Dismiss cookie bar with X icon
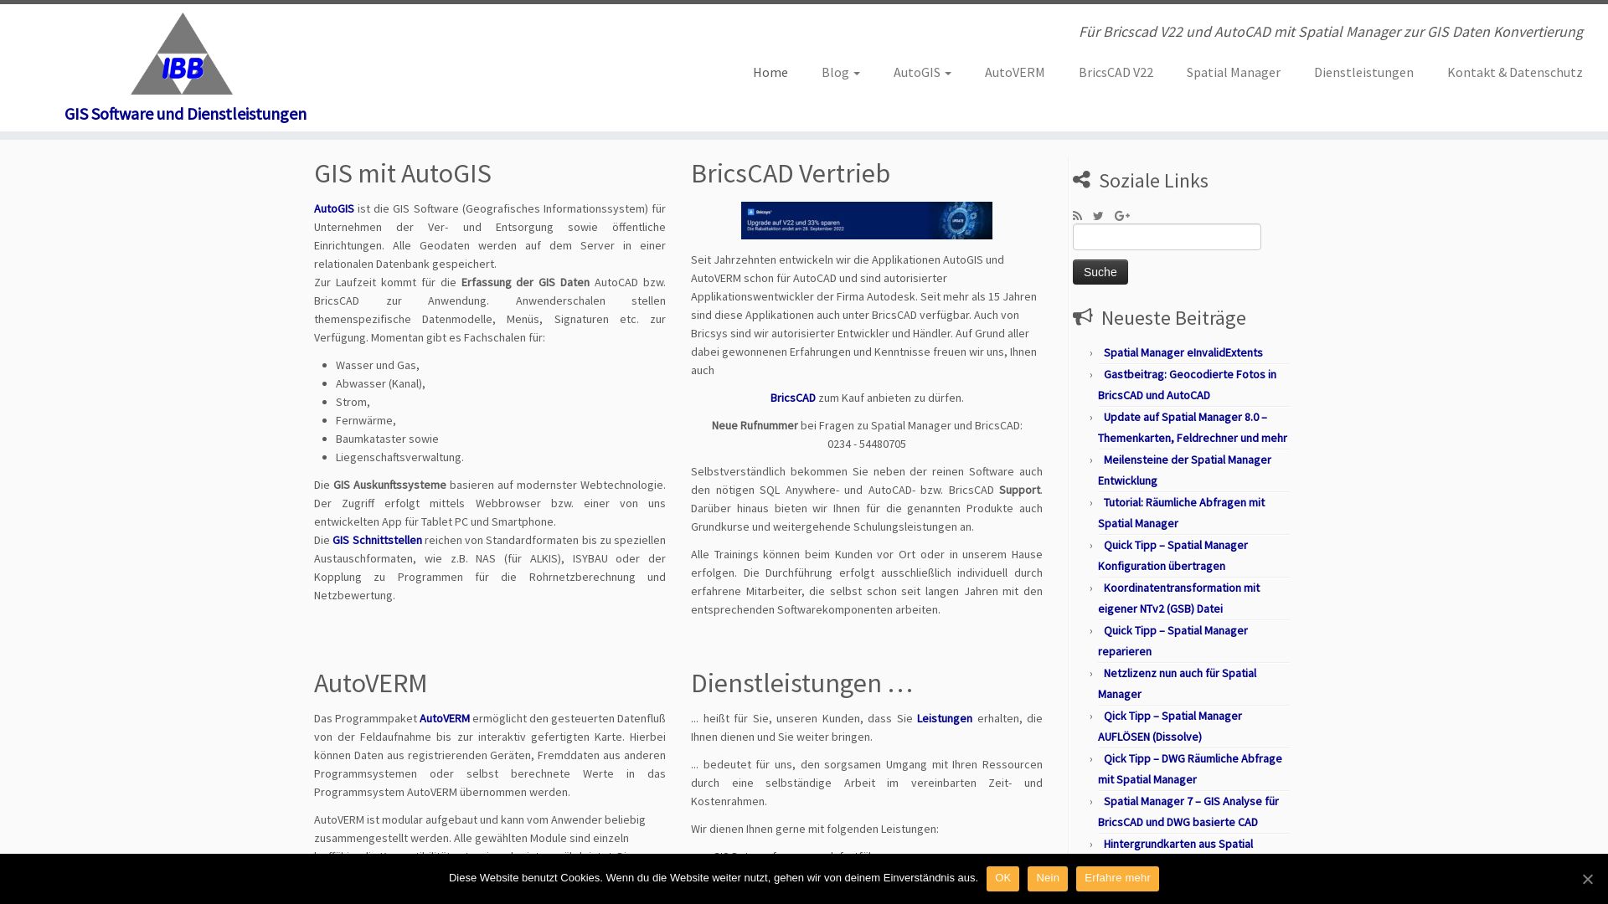 (x=1587, y=879)
